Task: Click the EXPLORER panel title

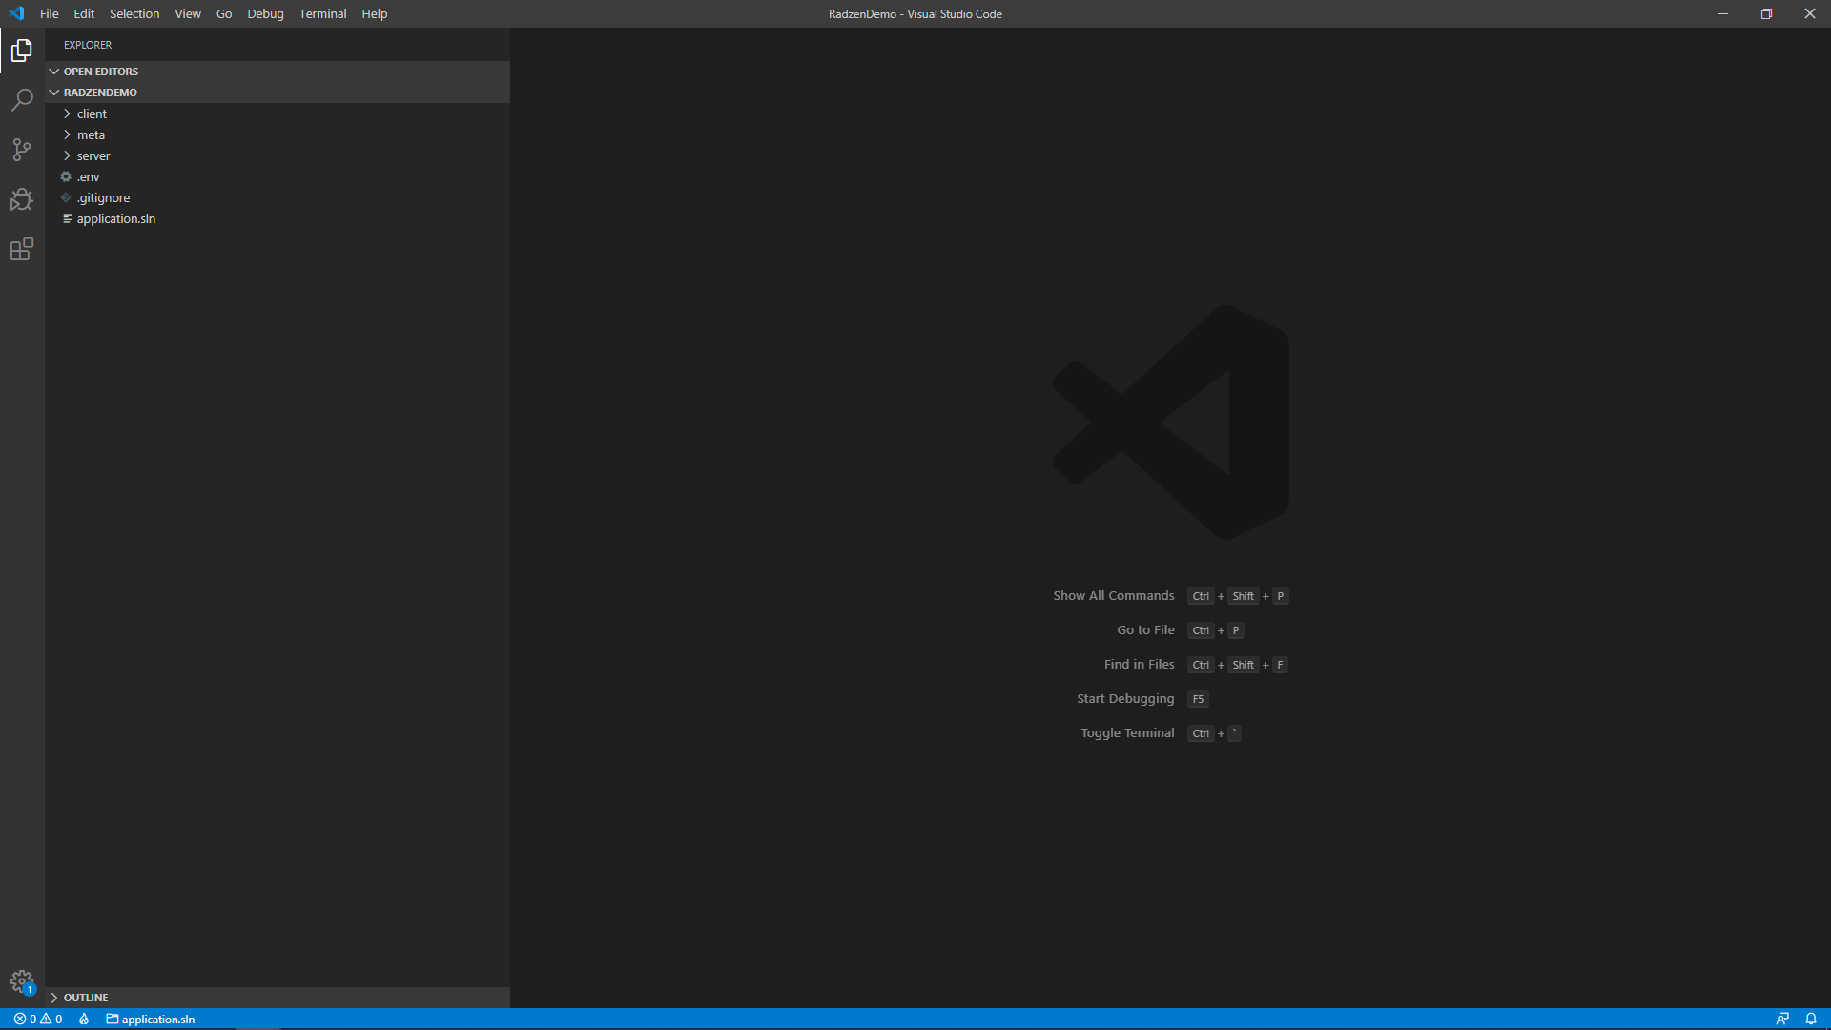Action: tap(88, 45)
